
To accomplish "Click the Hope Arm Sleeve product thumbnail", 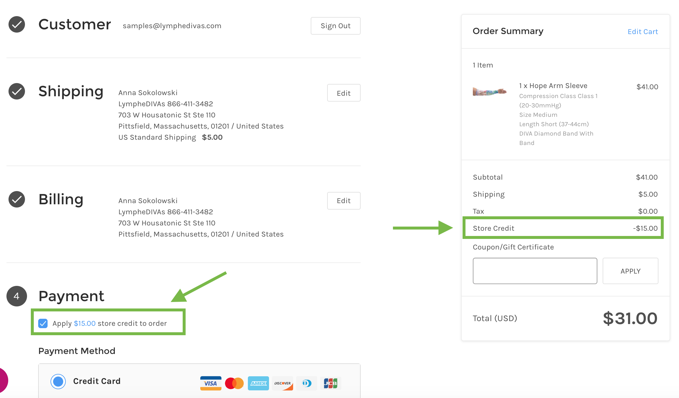I will click(490, 92).
